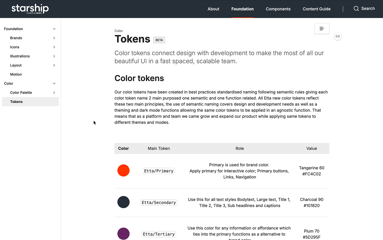Image resolution: width=383 pixels, height=240 pixels.
Task: Open the Illustrations sidebar item
Action: [20, 56]
